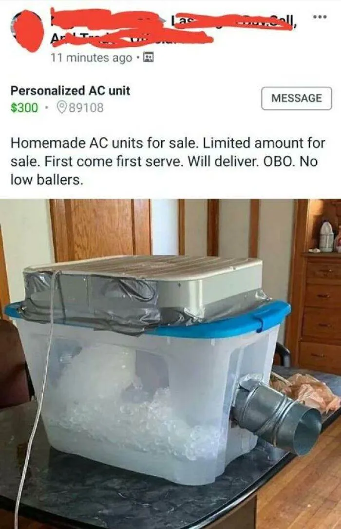This screenshot has height=529, width=341.
Task: Open the "Personalized AC unit" listing title
Action: [70, 91]
